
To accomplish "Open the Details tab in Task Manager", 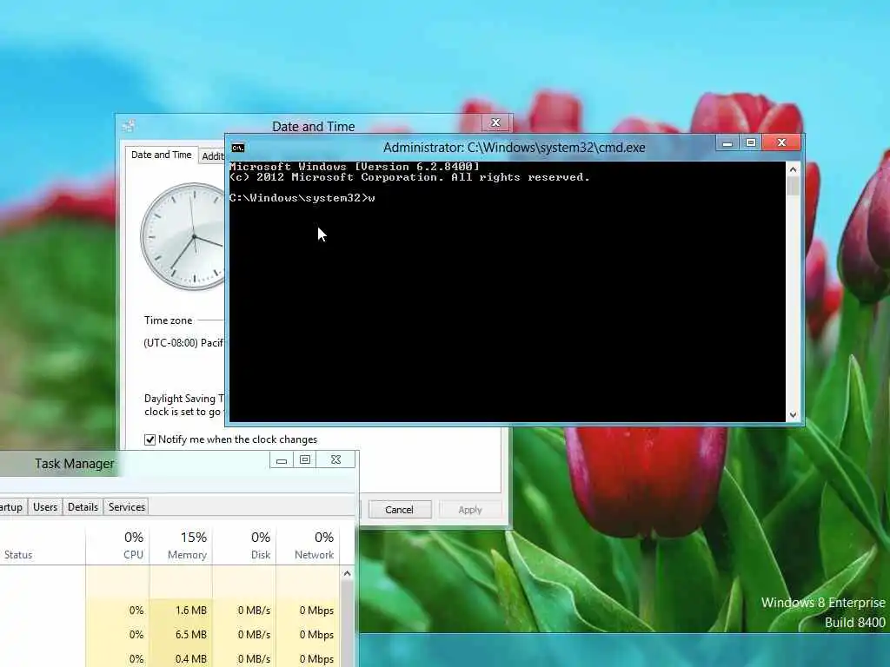I will tap(83, 507).
